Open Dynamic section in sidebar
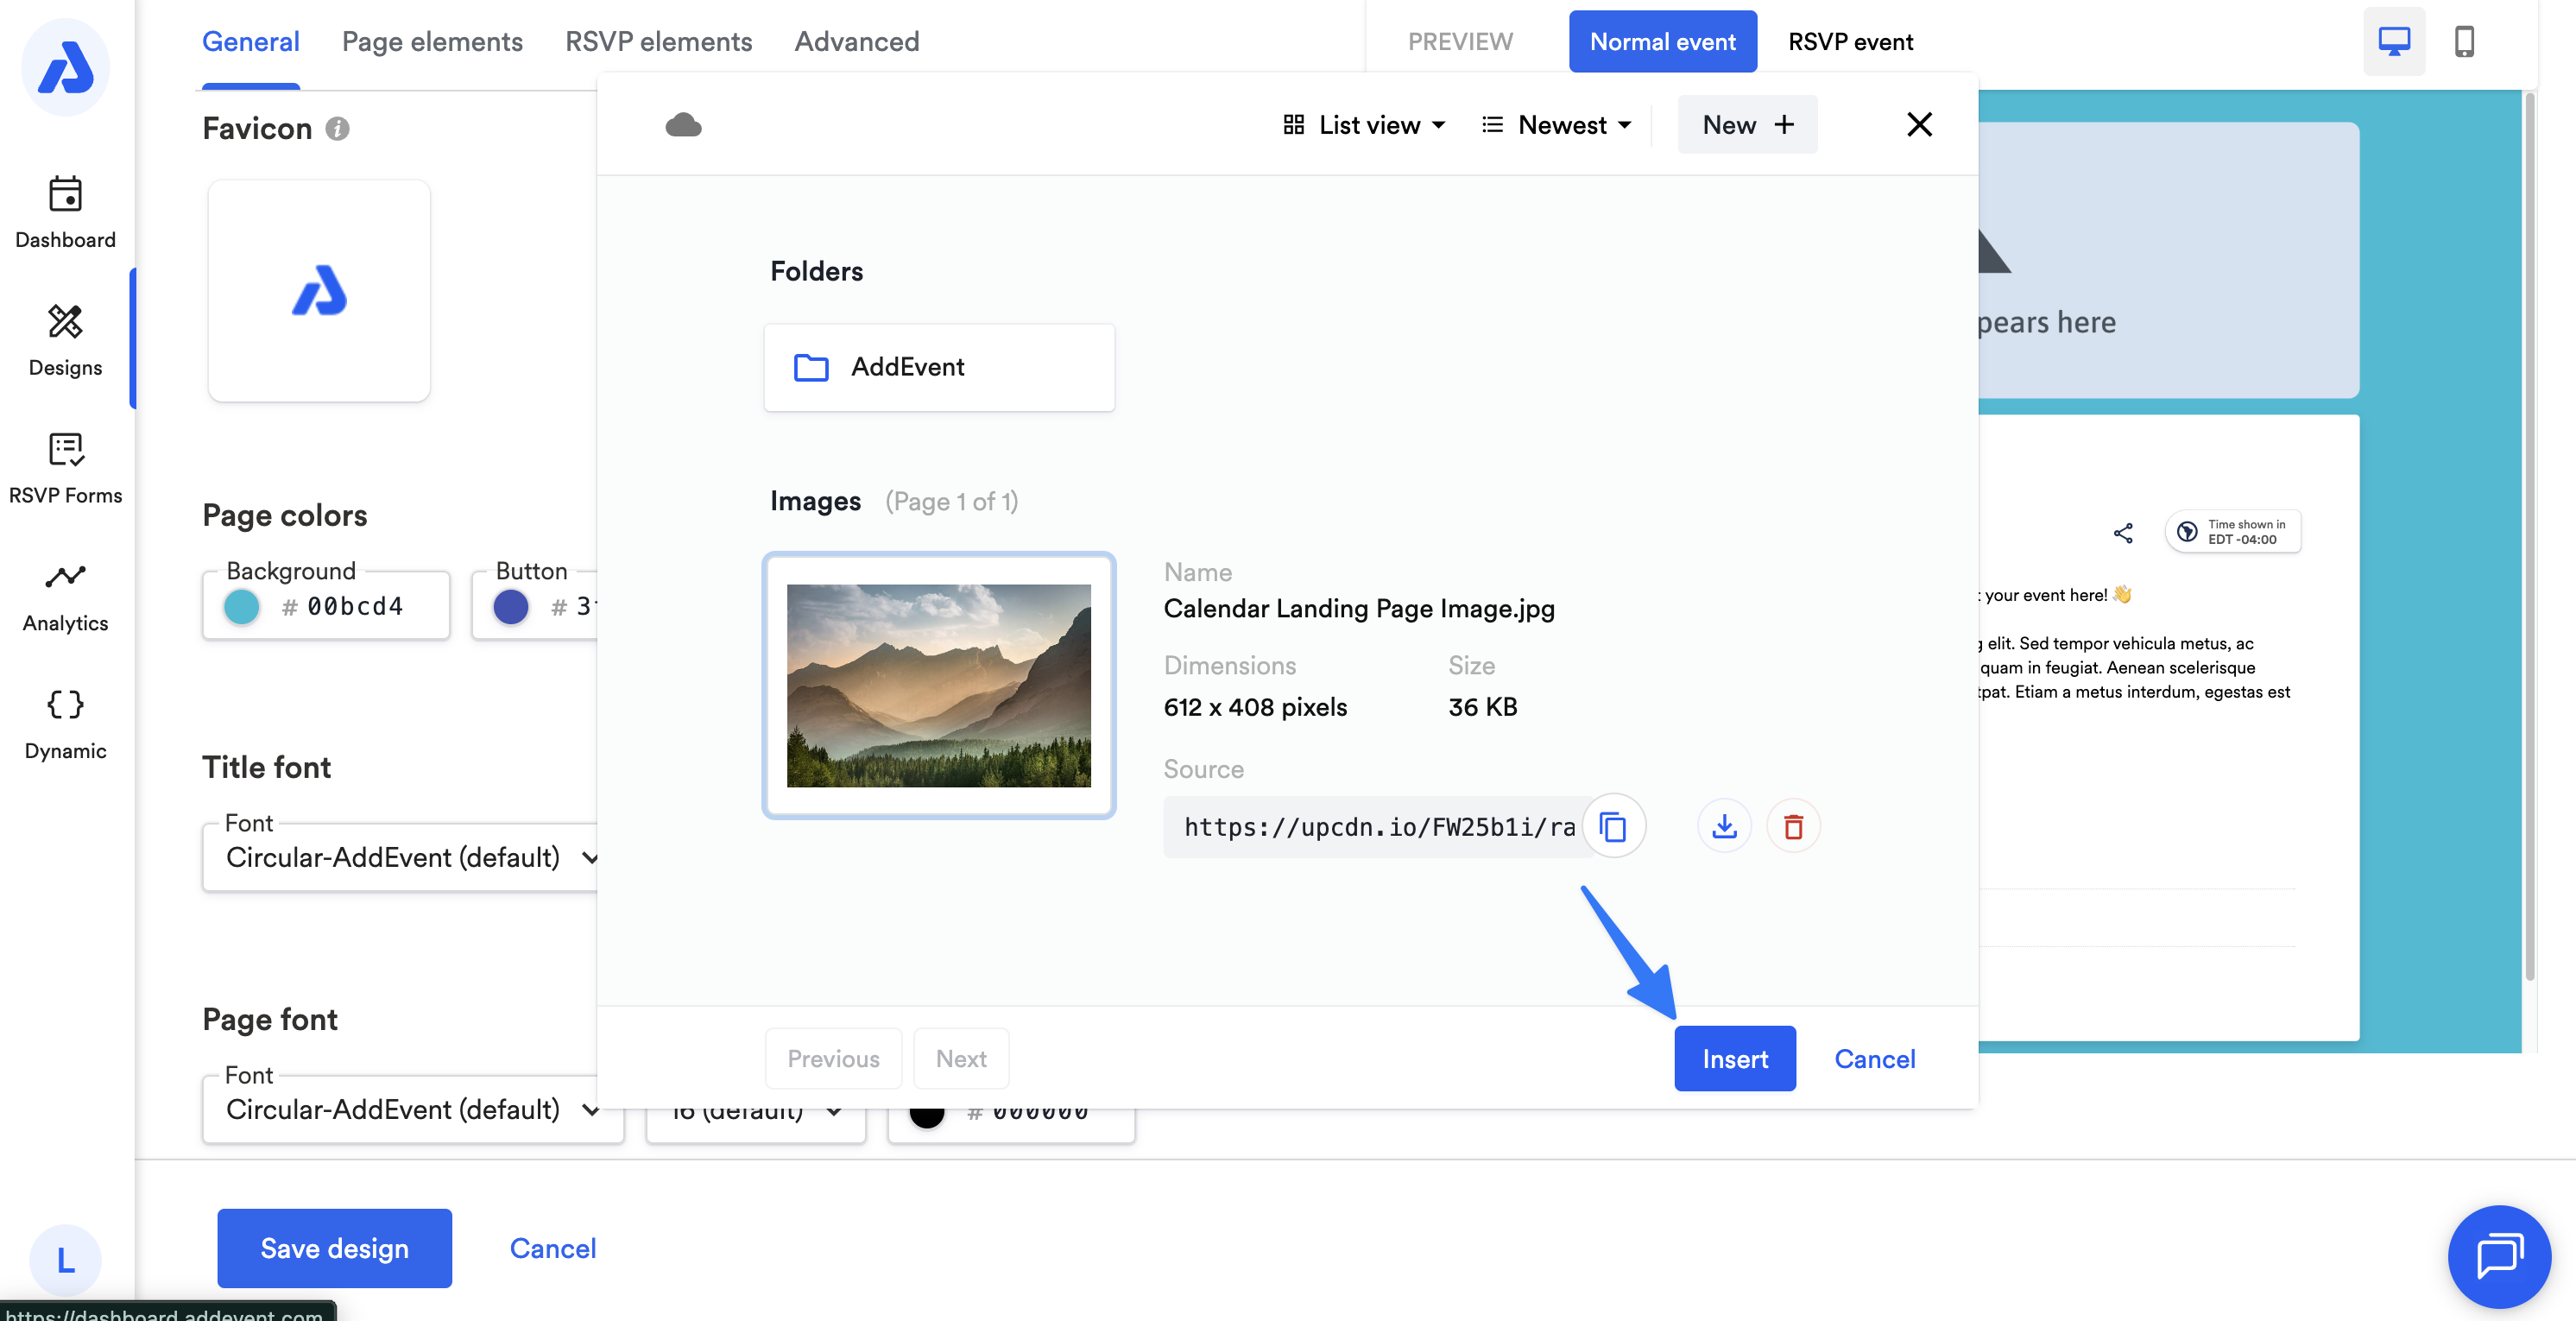 point(65,724)
